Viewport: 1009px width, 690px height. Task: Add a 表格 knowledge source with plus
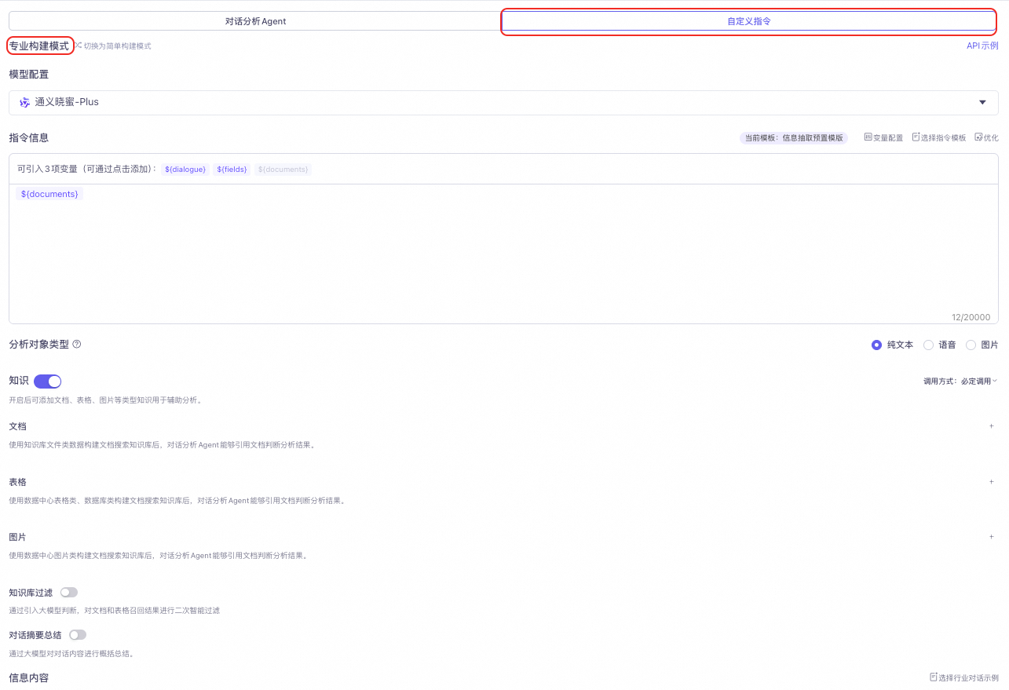pyautogui.click(x=991, y=482)
